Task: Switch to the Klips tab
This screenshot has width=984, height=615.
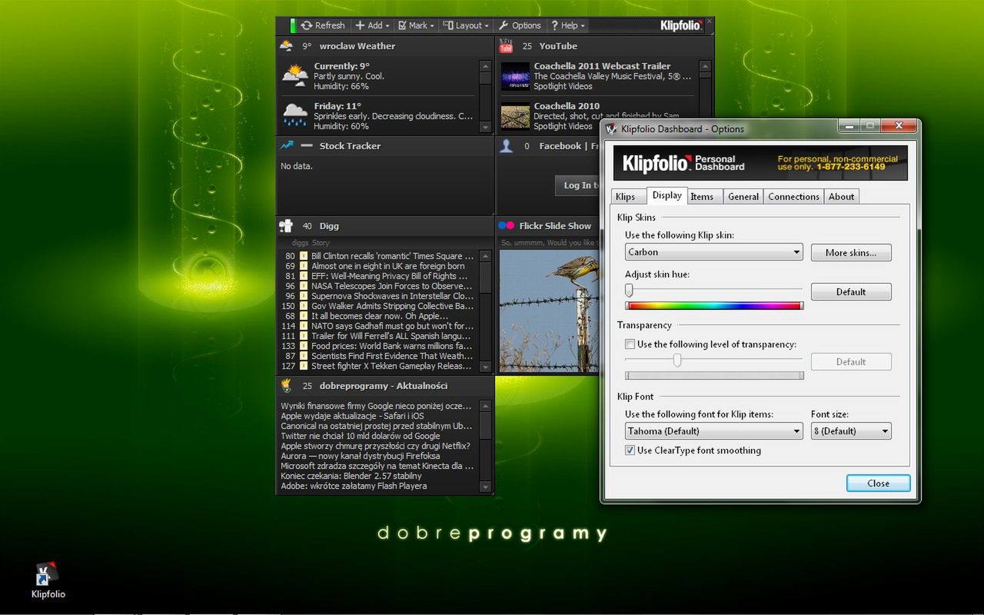Action: (626, 197)
